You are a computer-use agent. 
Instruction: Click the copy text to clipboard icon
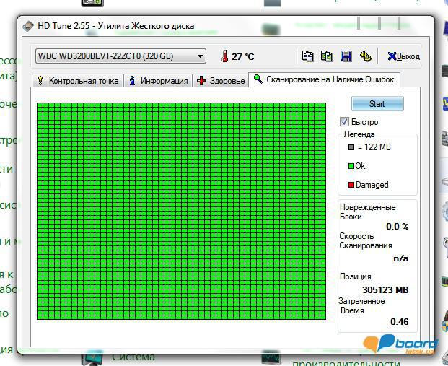coord(307,56)
